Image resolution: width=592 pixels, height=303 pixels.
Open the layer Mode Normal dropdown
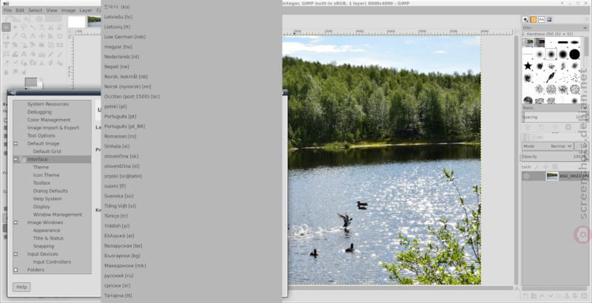coord(548,146)
